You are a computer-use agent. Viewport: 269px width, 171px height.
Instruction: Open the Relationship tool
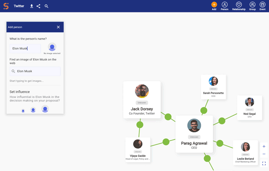(x=239, y=6)
